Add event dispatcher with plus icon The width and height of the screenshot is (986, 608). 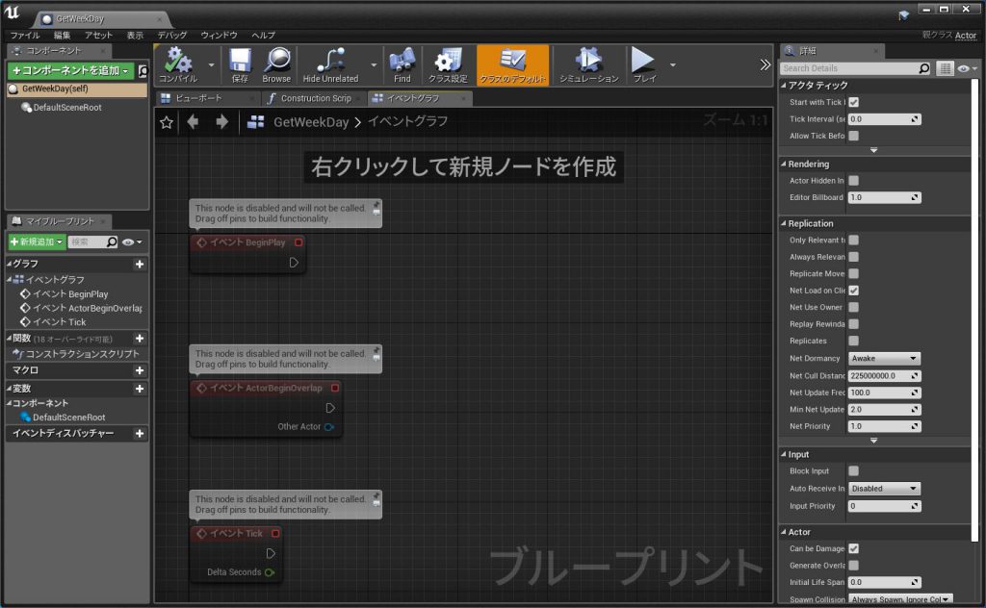[140, 433]
